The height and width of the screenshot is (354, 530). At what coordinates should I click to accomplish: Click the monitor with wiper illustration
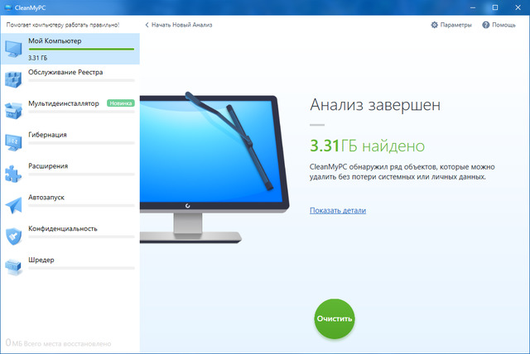coord(214,167)
